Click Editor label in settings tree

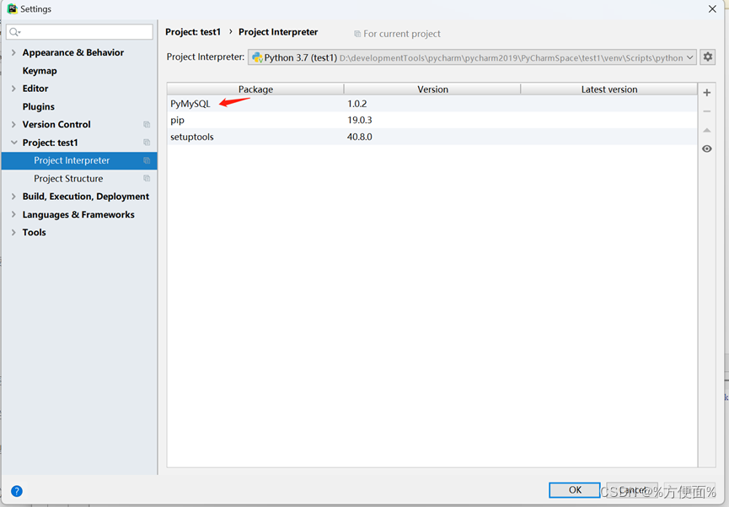(x=35, y=89)
